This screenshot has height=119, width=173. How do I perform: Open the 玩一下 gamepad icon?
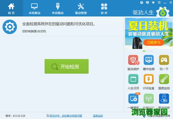[x=164, y=60]
